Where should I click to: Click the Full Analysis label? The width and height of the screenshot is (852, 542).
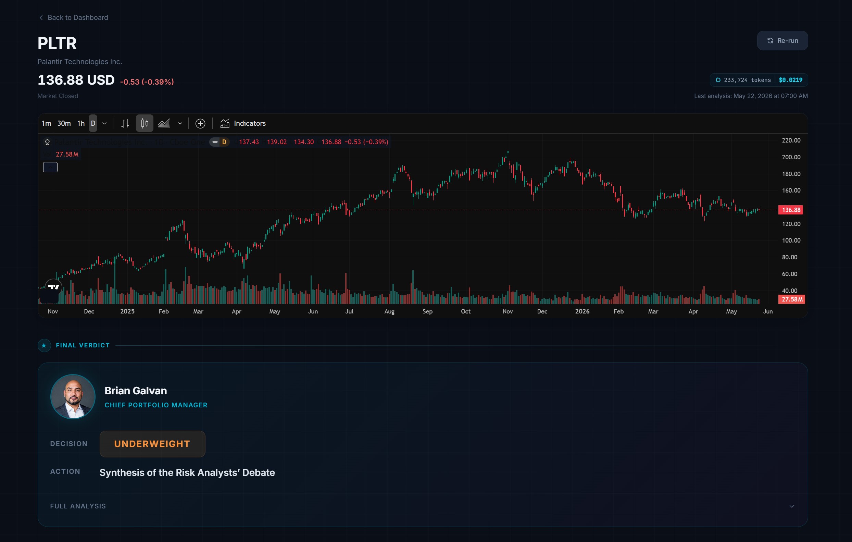(78, 506)
